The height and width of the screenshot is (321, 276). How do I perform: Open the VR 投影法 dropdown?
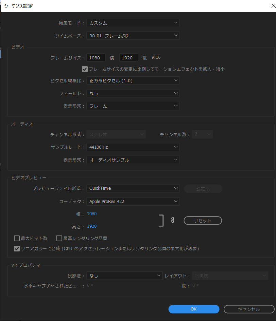click(x=124, y=276)
